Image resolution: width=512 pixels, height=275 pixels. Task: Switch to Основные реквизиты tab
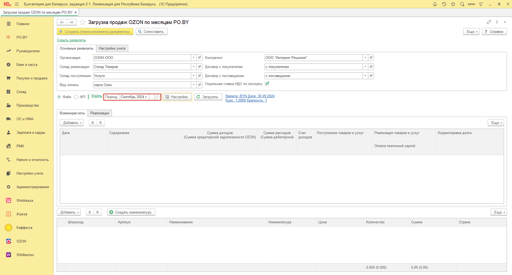pyautogui.click(x=77, y=48)
